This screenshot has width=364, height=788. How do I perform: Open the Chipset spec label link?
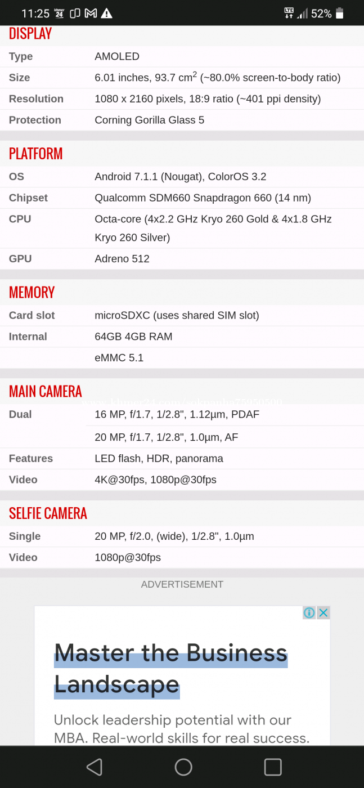point(28,198)
